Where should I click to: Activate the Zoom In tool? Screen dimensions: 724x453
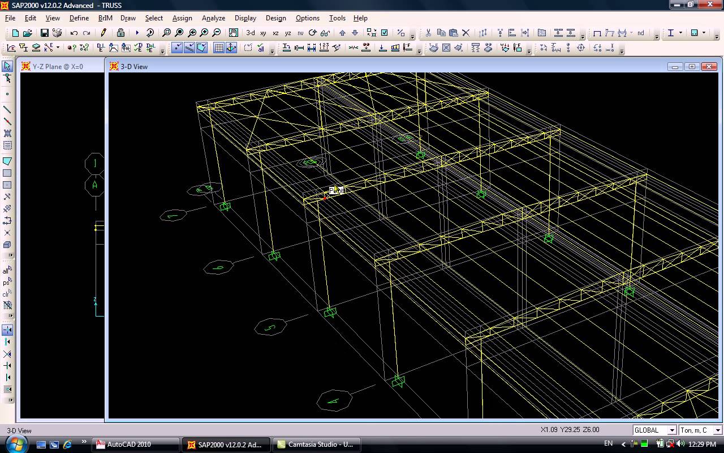coord(204,32)
